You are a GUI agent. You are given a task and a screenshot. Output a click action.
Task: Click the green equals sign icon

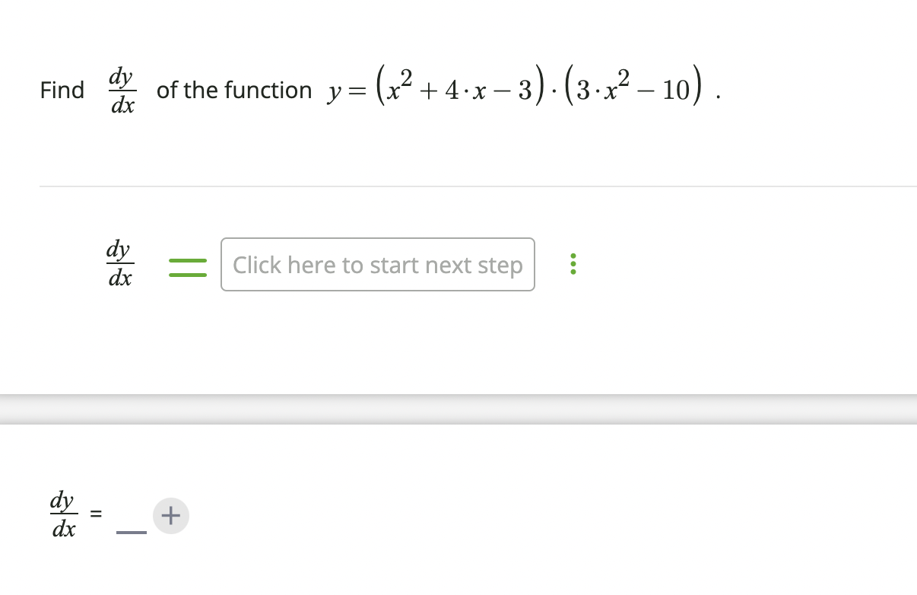188,265
